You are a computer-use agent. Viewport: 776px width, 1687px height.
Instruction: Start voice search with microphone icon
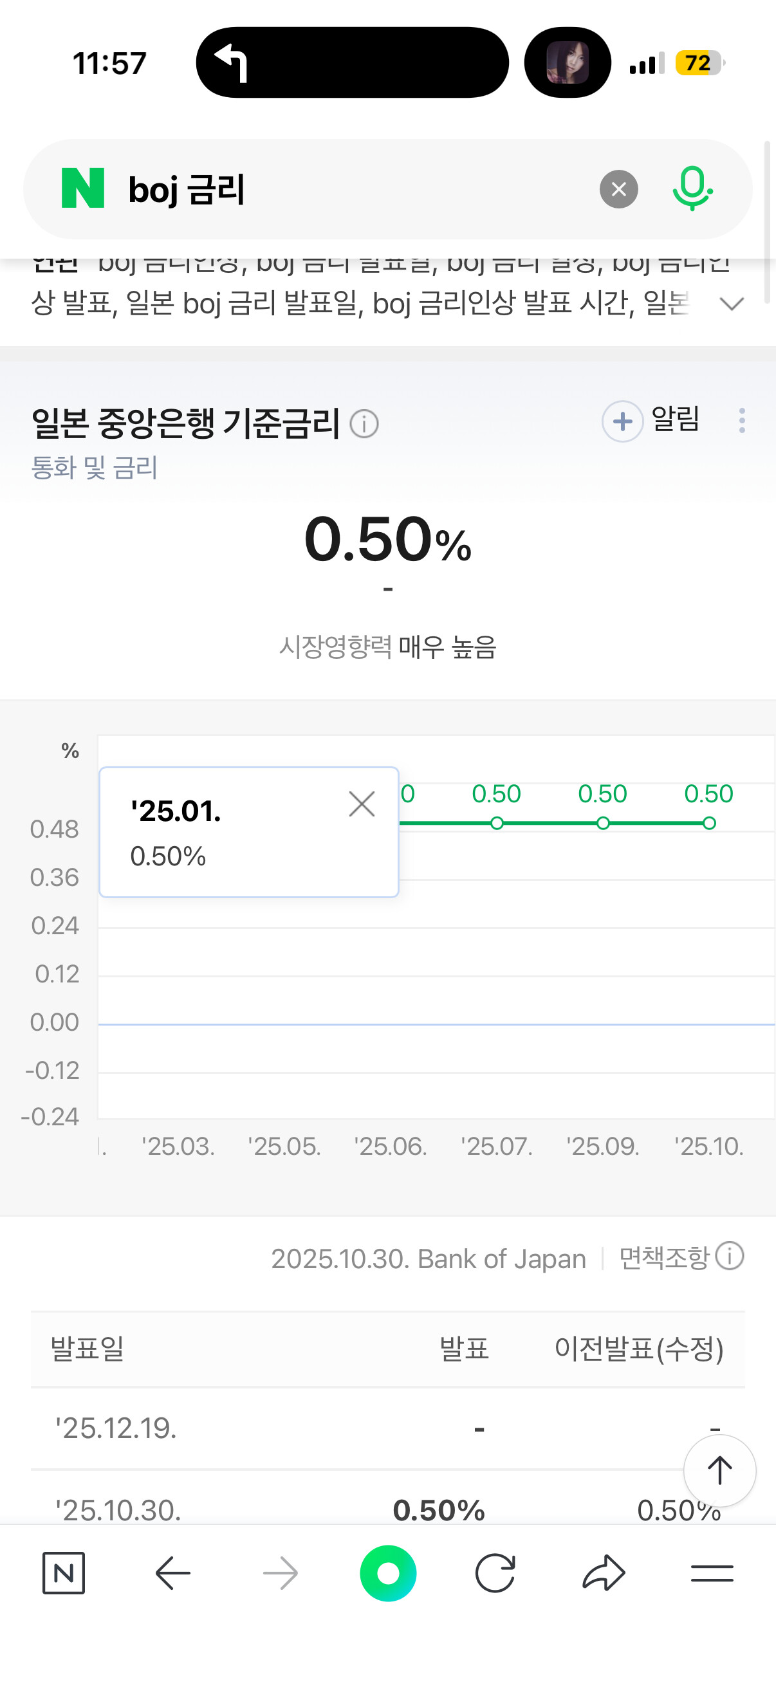click(692, 189)
